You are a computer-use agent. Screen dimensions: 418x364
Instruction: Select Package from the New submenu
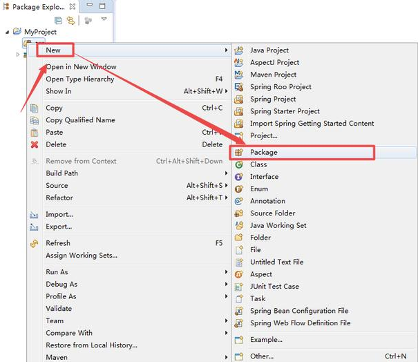coord(263,152)
